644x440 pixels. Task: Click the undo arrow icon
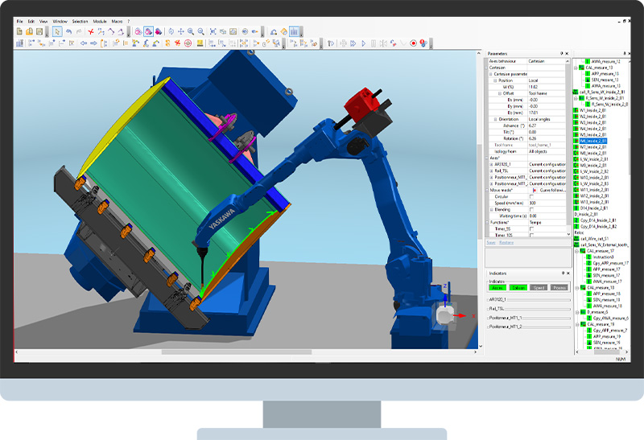coord(70,31)
